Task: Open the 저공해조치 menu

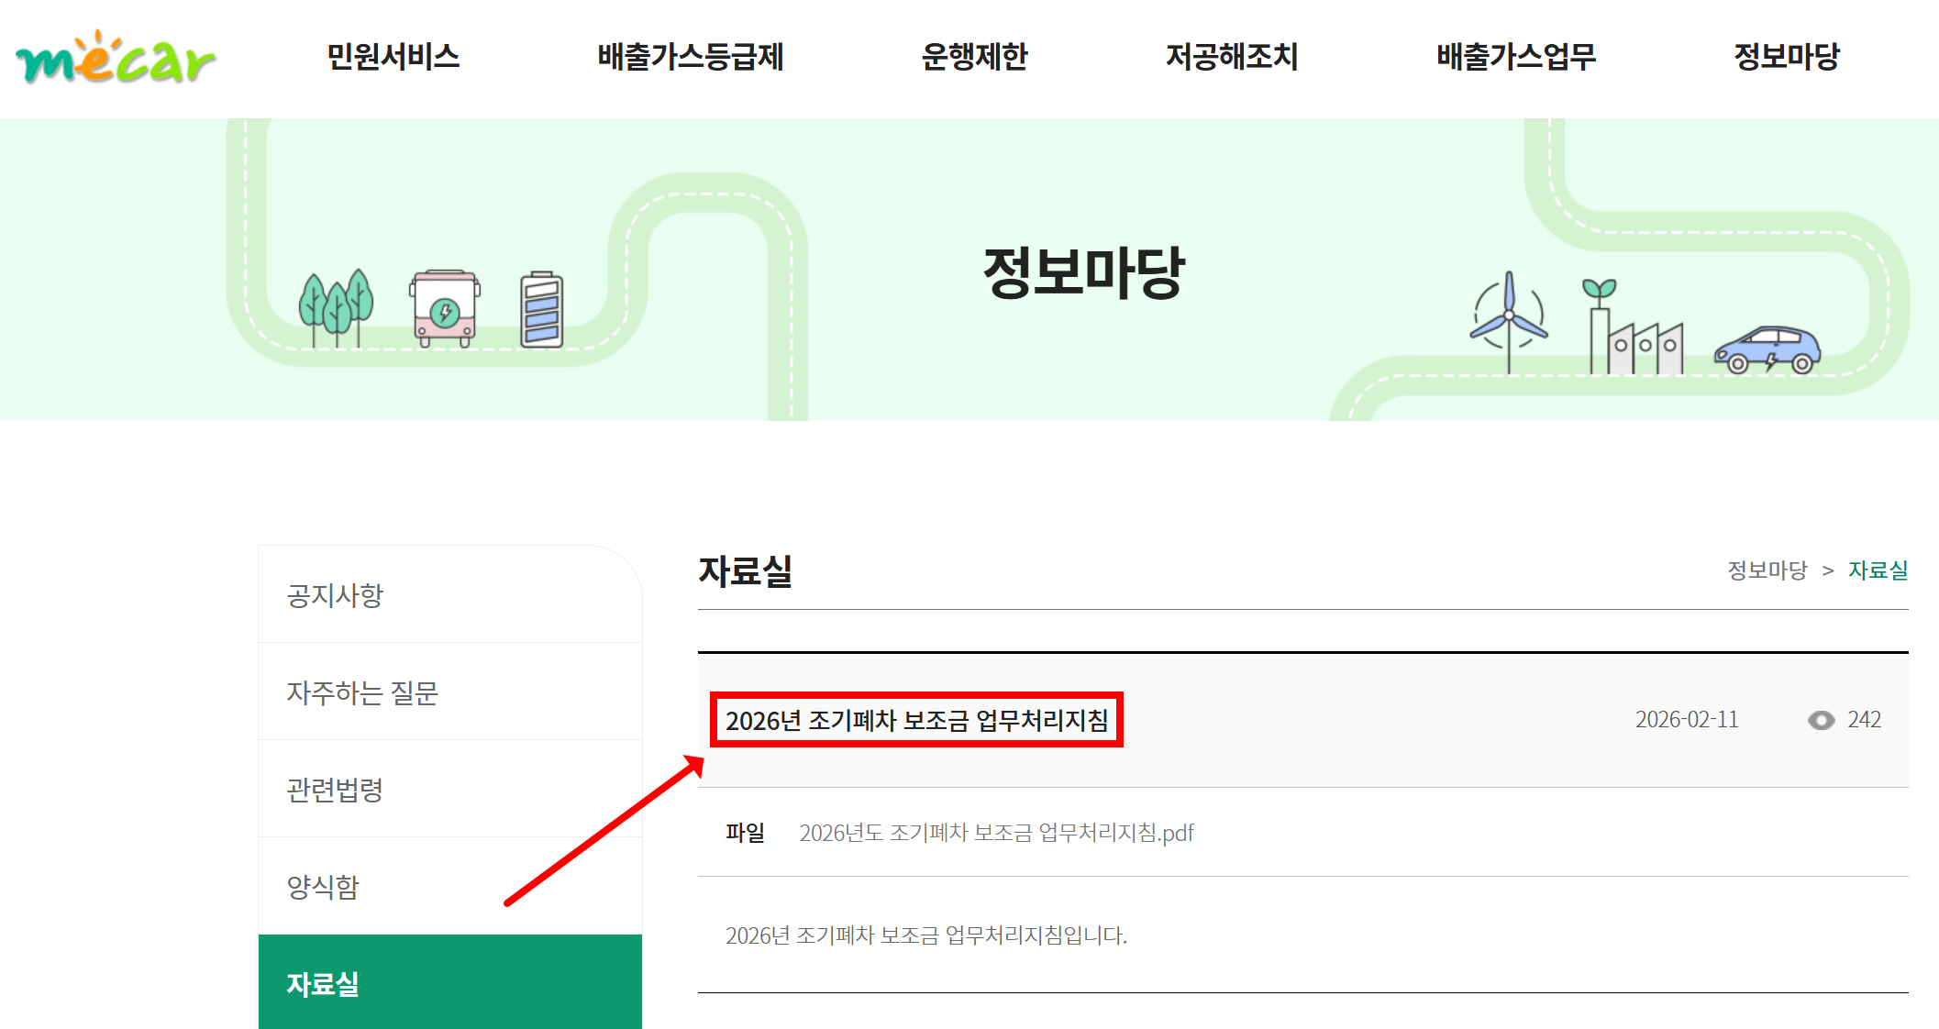Action: (x=1232, y=57)
